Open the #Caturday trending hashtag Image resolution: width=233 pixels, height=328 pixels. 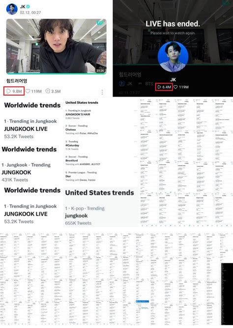(x=72, y=145)
